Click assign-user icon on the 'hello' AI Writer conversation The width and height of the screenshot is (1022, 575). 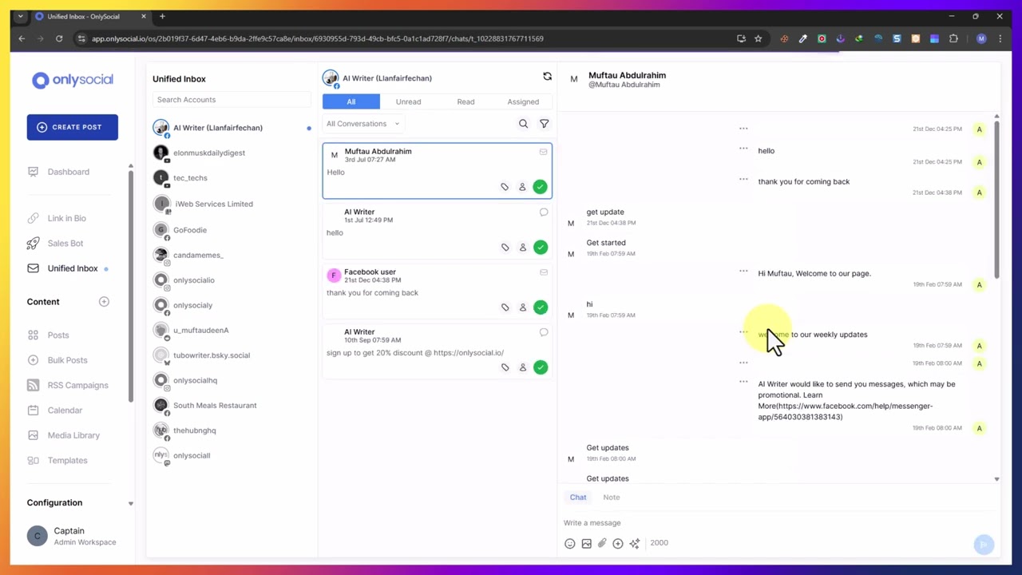tap(522, 248)
